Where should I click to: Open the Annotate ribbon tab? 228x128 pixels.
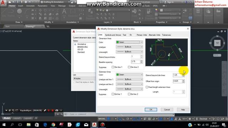coord(30,6)
